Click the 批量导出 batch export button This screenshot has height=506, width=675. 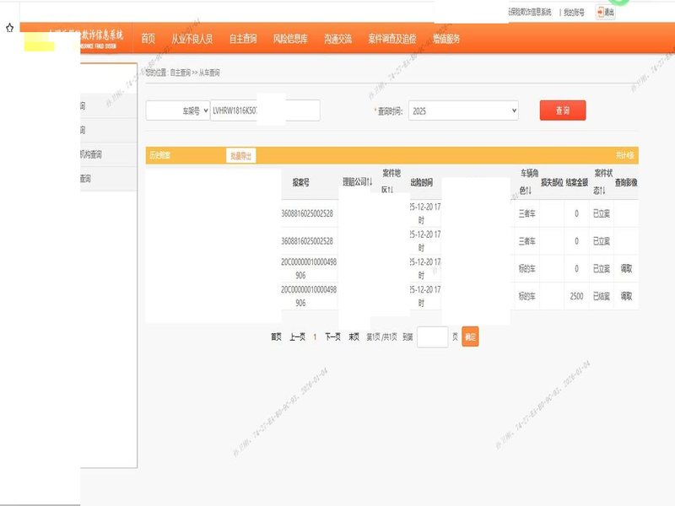pos(240,155)
